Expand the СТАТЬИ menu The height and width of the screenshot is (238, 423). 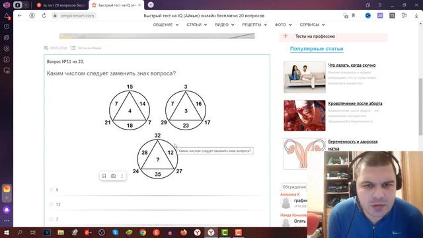tap(197, 24)
